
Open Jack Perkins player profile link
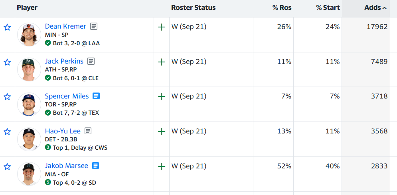[64, 61]
